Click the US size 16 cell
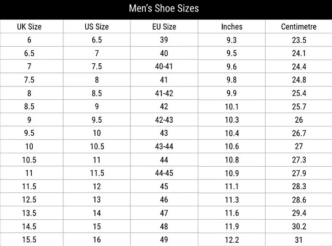 pyautogui.click(x=97, y=240)
